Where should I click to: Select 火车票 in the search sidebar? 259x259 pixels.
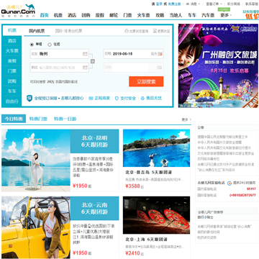12,51
